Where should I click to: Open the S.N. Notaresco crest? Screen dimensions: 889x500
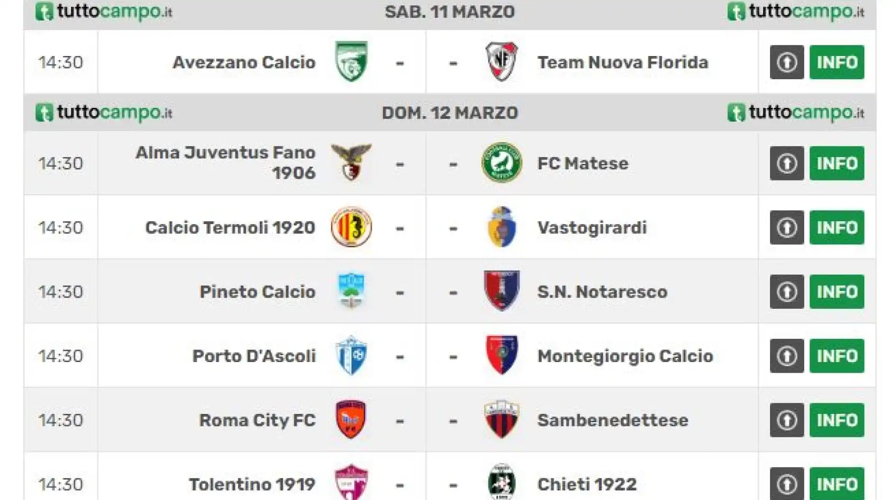point(502,291)
